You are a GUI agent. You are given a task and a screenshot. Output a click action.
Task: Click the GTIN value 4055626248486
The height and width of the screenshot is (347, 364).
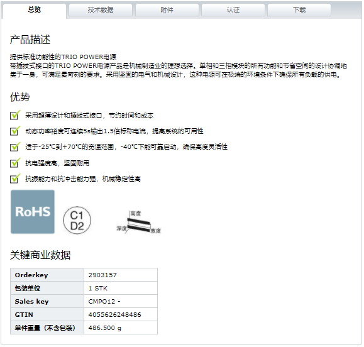(114, 315)
